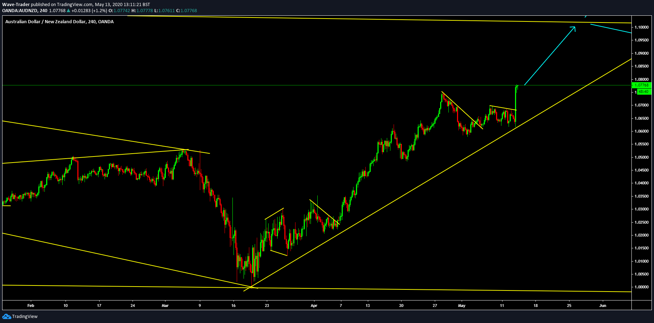Click the 1.01500 price axis label
The height and width of the screenshot is (323, 654).
point(641,248)
